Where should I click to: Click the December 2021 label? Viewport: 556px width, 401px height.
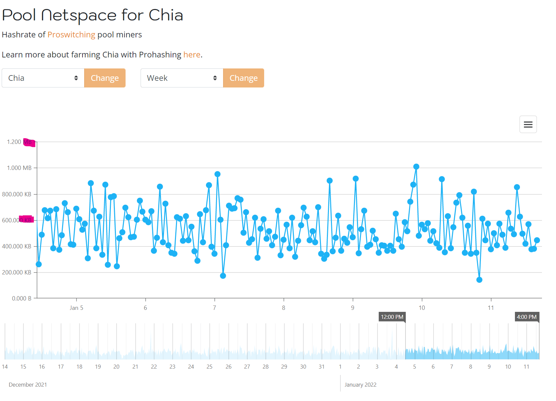[x=28, y=385]
